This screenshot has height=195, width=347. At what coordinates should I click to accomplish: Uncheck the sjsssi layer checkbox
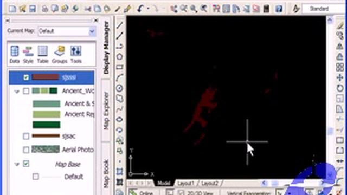pyautogui.click(x=26, y=77)
